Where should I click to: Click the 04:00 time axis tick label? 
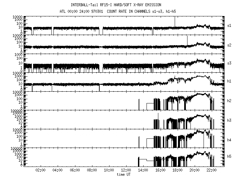click(x=58, y=170)
